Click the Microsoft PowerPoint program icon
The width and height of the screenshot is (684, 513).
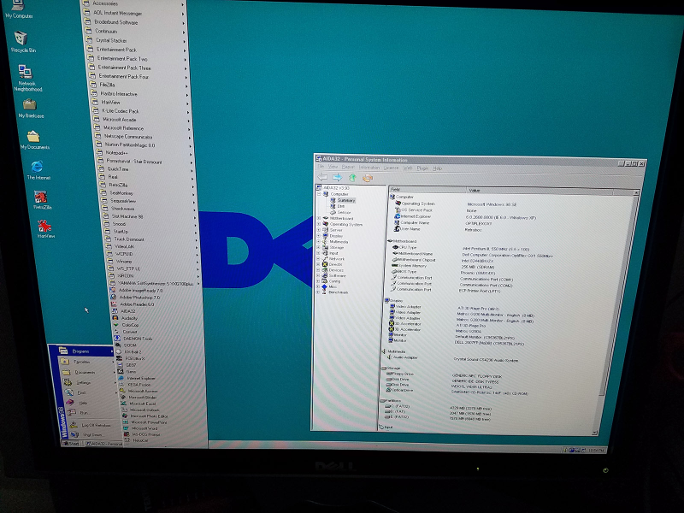pos(126,422)
